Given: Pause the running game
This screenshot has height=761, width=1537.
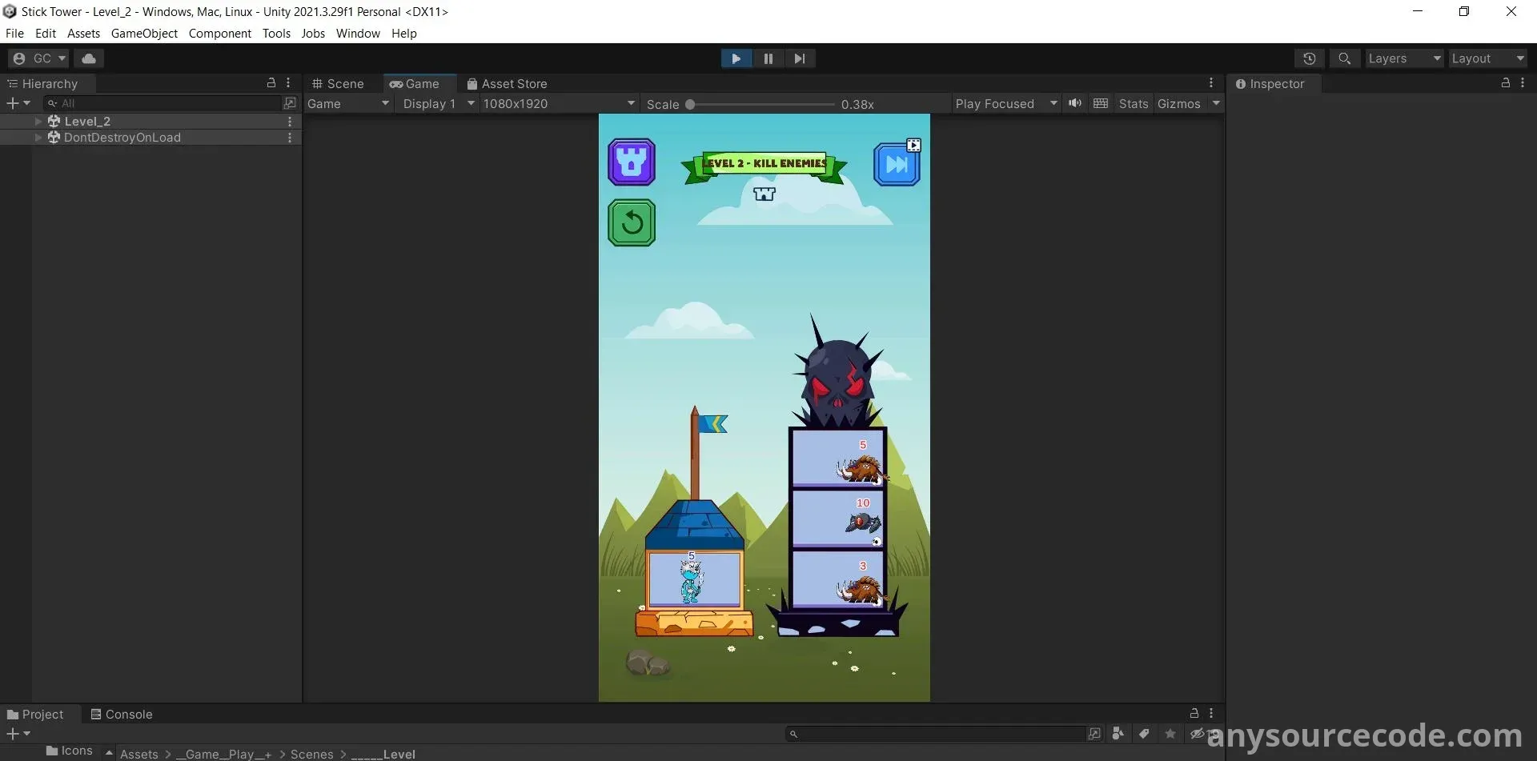Looking at the screenshot, I should coord(768,58).
